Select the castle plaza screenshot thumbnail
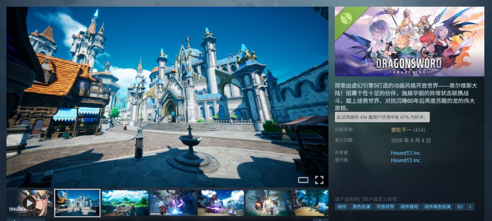Viewport: 492px width, 221px height. tap(77, 203)
